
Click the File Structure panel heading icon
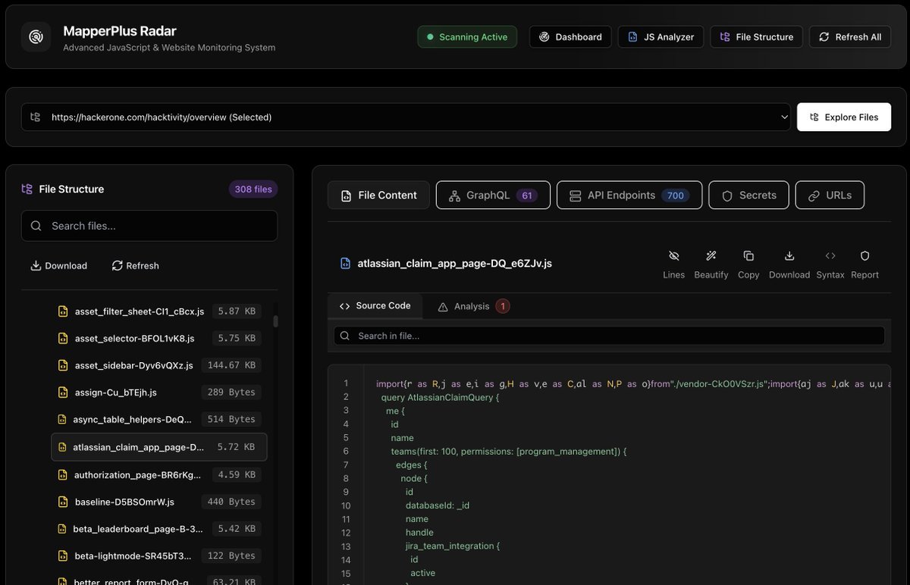point(27,189)
